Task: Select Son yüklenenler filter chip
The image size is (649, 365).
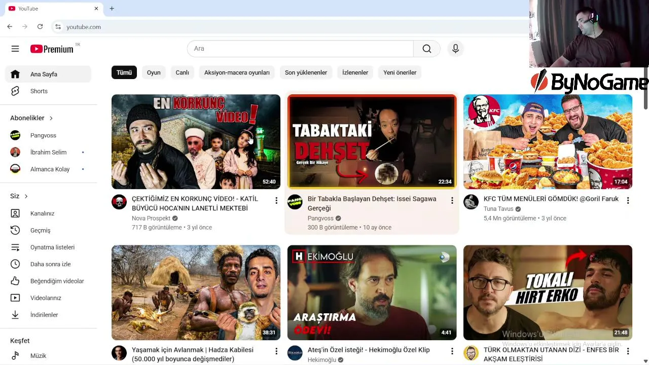Action: pos(306,72)
